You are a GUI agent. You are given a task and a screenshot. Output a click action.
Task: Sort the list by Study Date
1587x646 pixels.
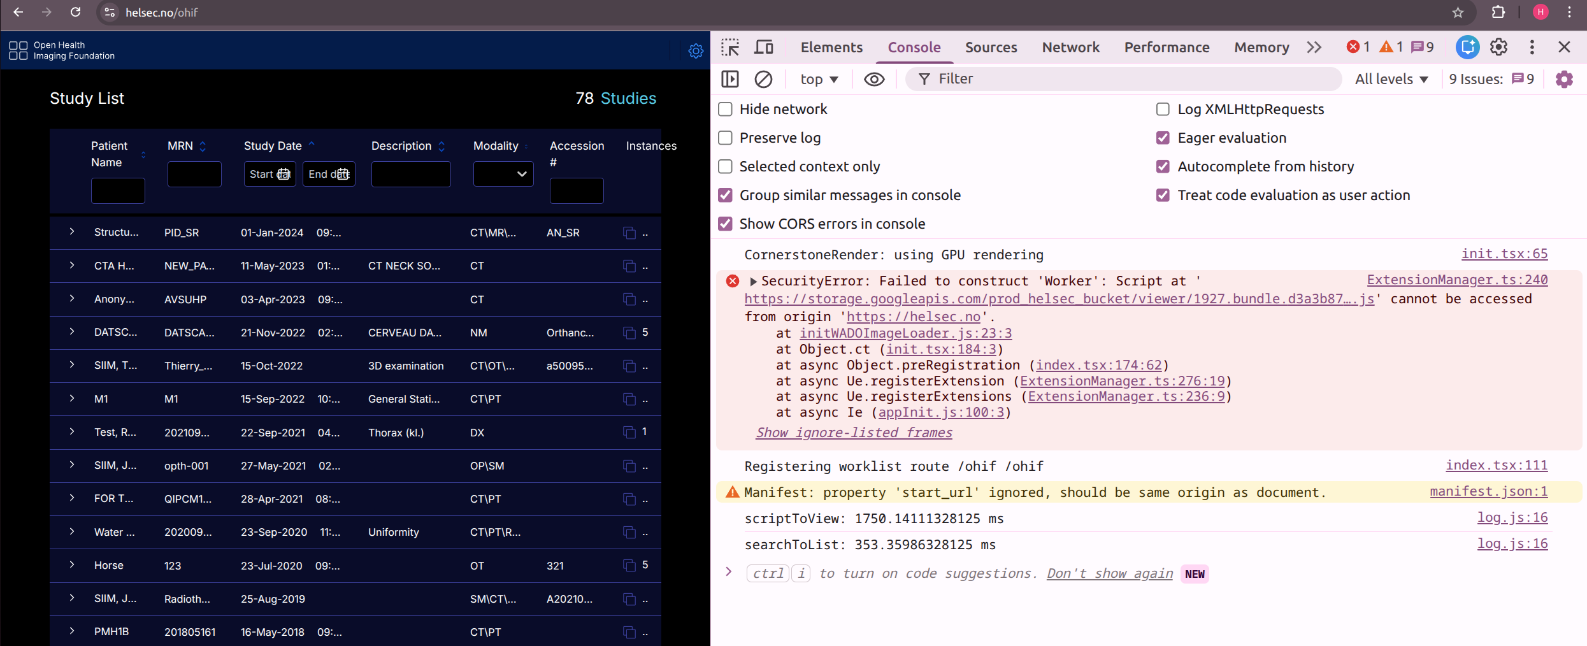coord(273,146)
